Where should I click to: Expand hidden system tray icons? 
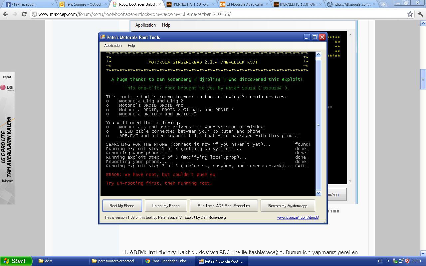point(388,261)
